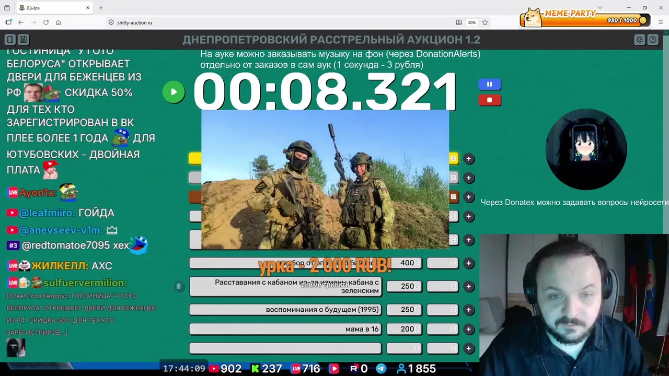This screenshot has width=669, height=376.
Task: Open a new browser tab
Action: click(101, 8)
